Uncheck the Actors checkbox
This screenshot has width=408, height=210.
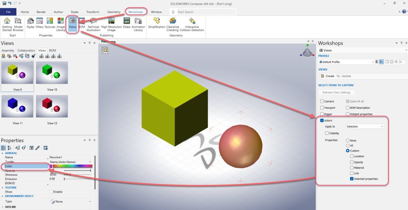click(322, 121)
